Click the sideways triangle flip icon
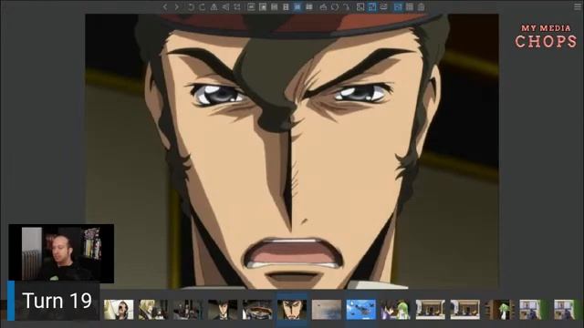Viewport: 584px width, 328px height. 225,7
